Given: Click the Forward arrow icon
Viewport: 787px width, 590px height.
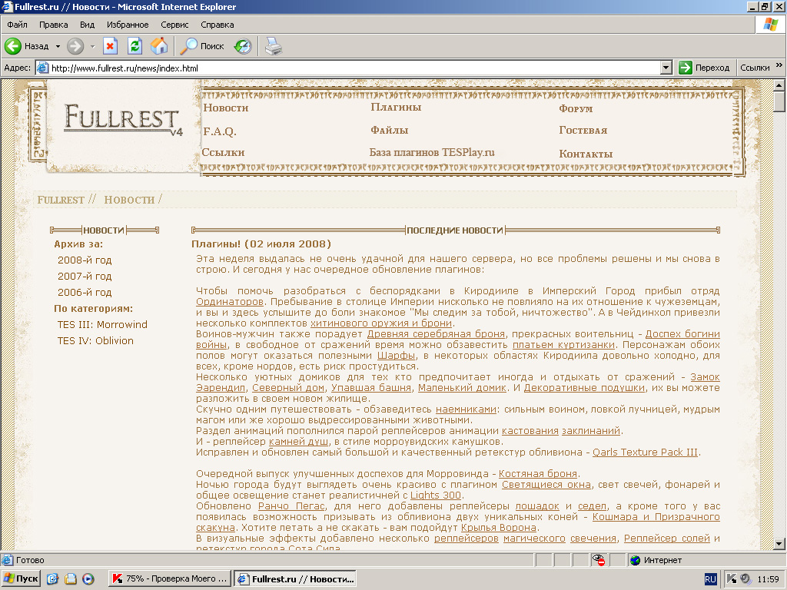Looking at the screenshot, I should tap(75, 46).
